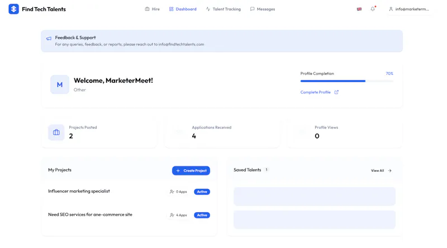The width and height of the screenshot is (447, 248).
Task: Click the M profile avatar
Action: (x=60, y=85)
